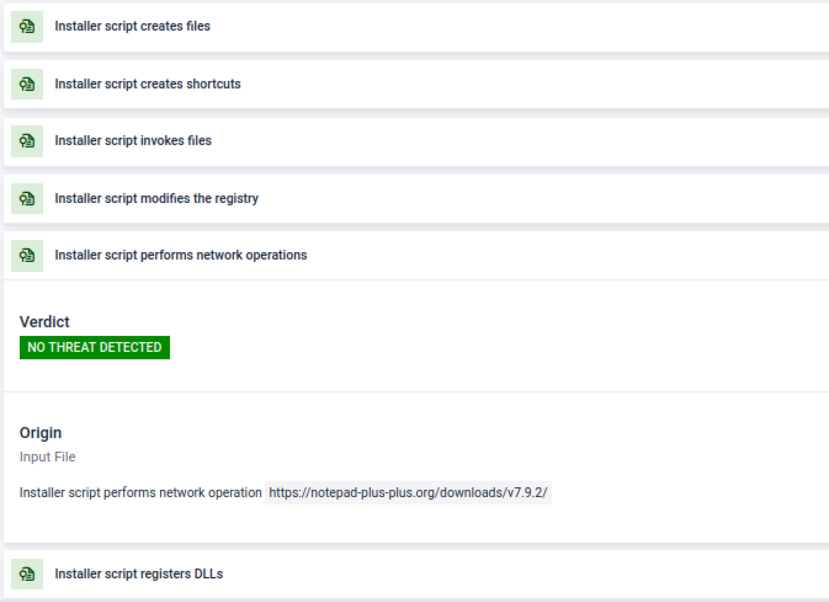Click the 'Verdict' heading
Screen dimensions: 829x602
pos(44,322)
